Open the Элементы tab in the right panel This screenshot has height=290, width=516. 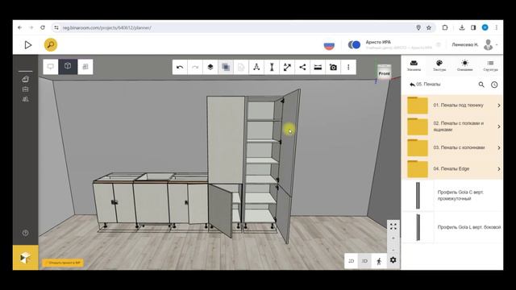pos(414,65)
